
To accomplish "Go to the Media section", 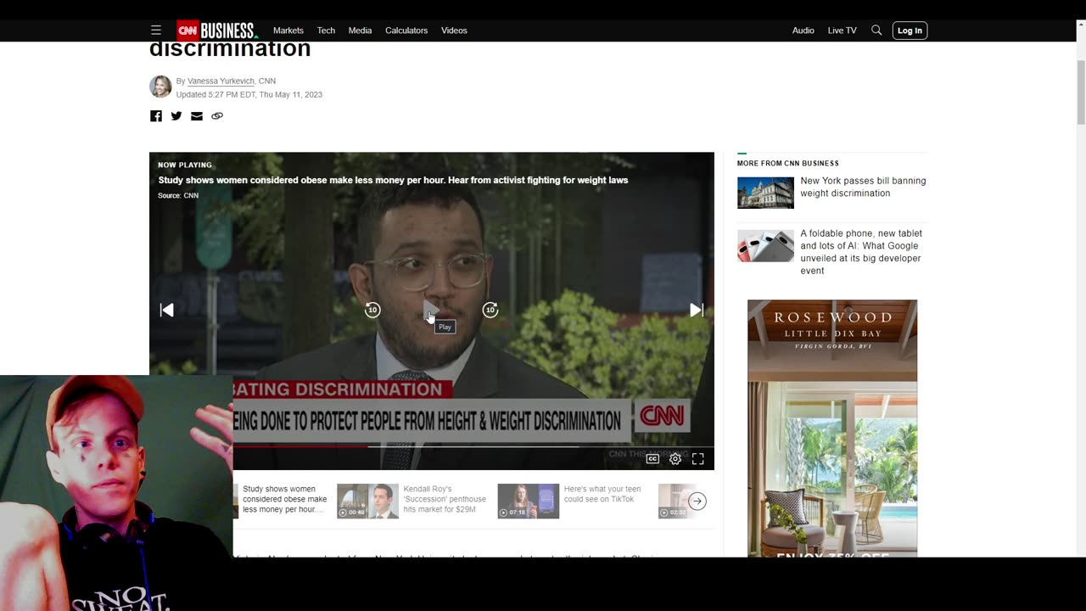I will click(360, 31).
